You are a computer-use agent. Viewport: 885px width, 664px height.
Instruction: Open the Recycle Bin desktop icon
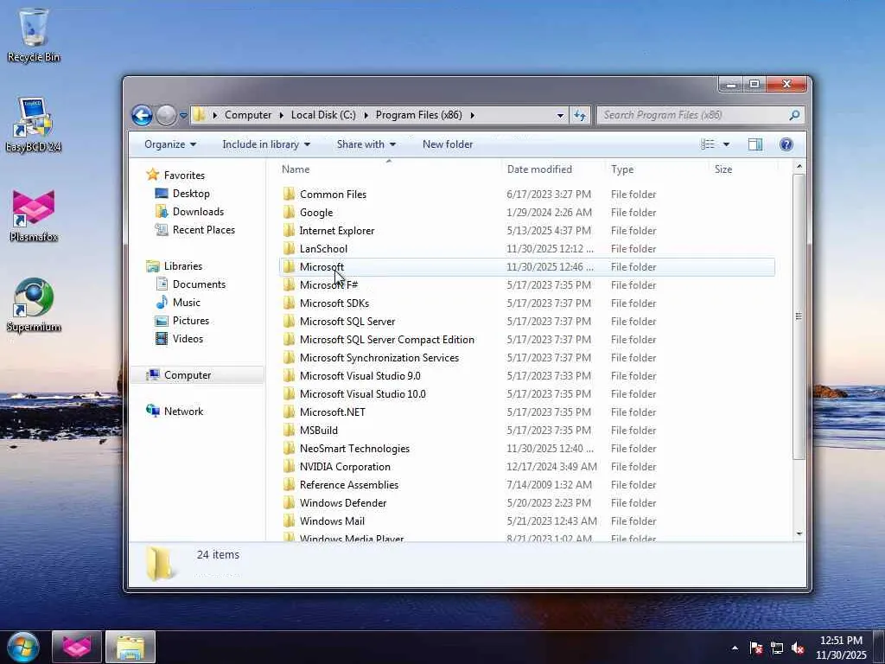click(34, 35)
